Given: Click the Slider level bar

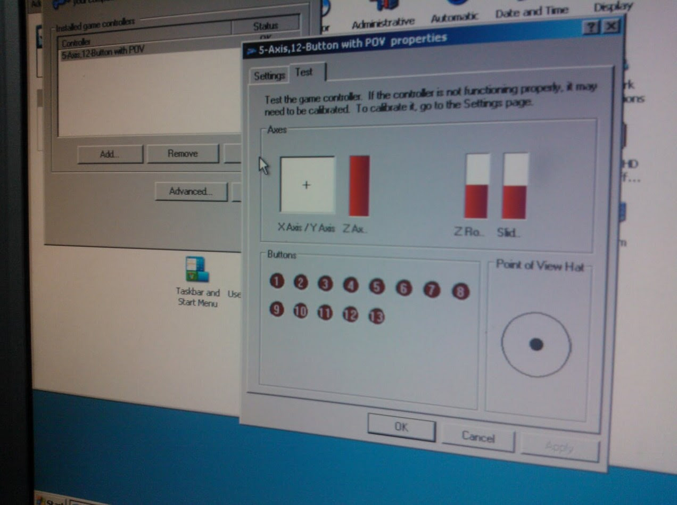Looking at the screenshot, I should pos(516,186).
